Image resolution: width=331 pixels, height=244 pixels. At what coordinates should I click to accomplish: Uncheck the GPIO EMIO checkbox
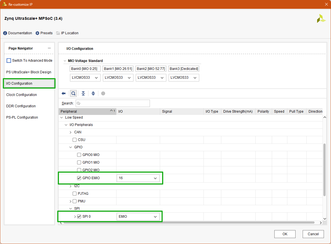point(79,178)
